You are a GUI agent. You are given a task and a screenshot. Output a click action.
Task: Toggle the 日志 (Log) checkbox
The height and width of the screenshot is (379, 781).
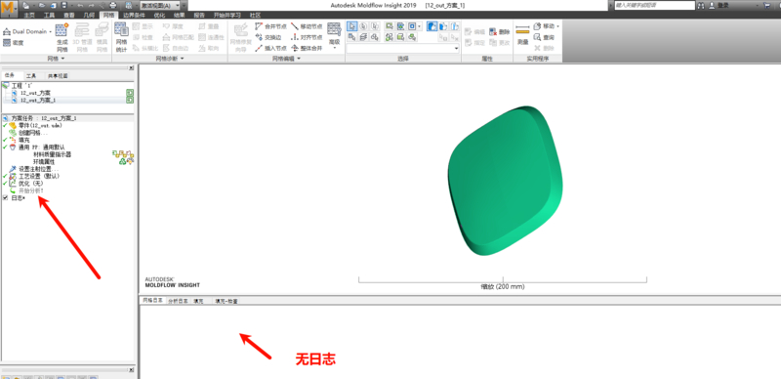[x=5, y=198]
